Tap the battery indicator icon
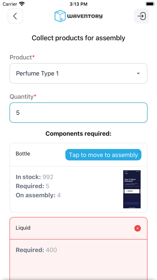The width and height of the screenshot is (157, 280). click(150, 4)
